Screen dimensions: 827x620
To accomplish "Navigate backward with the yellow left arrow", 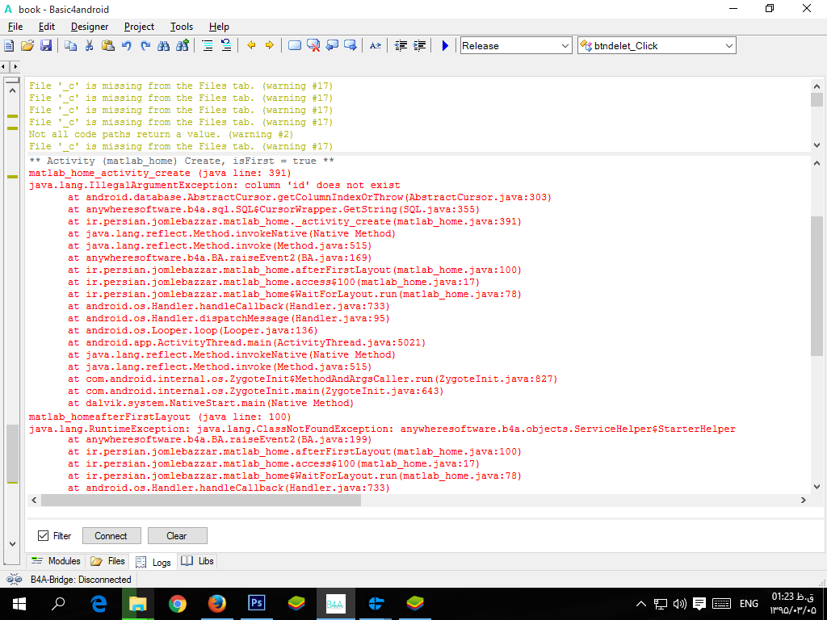I will click(251, 46).
